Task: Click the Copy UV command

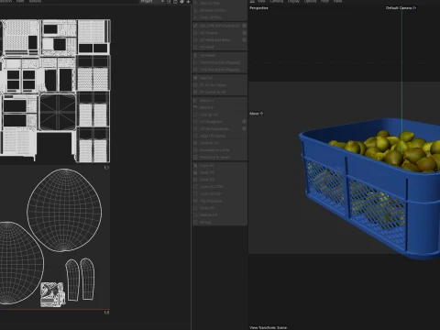Action: [220, 165]
